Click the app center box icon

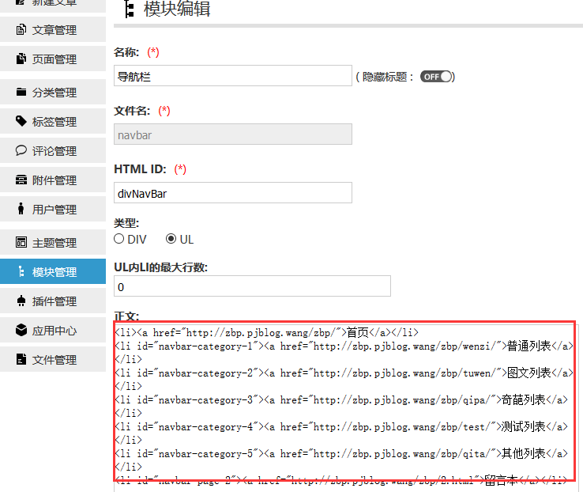[21, 330]
